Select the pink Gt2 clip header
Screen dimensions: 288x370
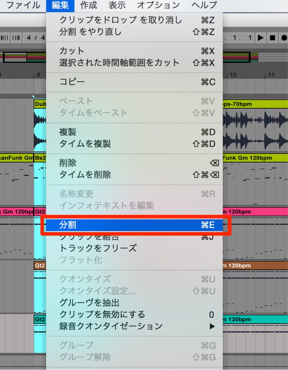tap(40, 212)
